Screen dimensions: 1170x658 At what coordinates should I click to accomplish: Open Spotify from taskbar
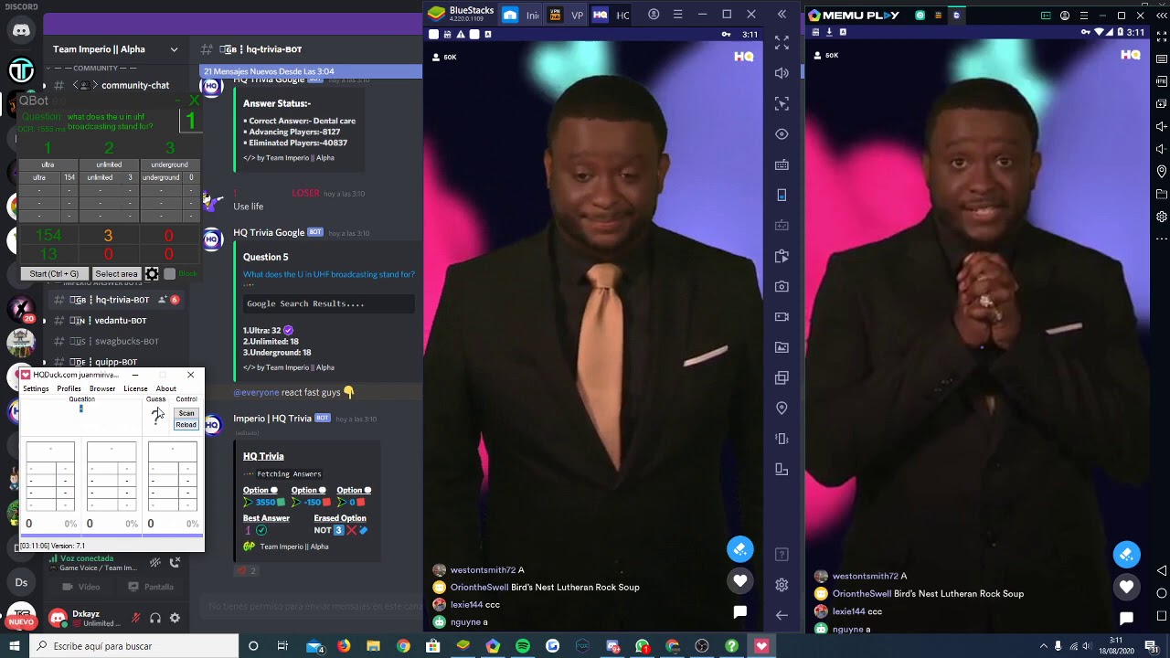(523, 646)
